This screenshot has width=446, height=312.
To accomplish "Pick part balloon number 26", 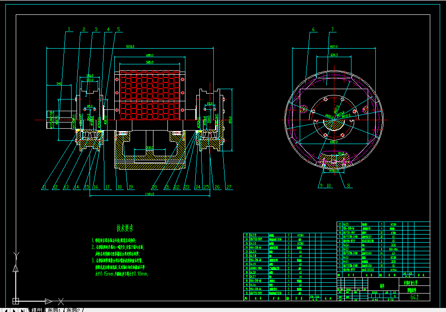I will coord(217,187).
